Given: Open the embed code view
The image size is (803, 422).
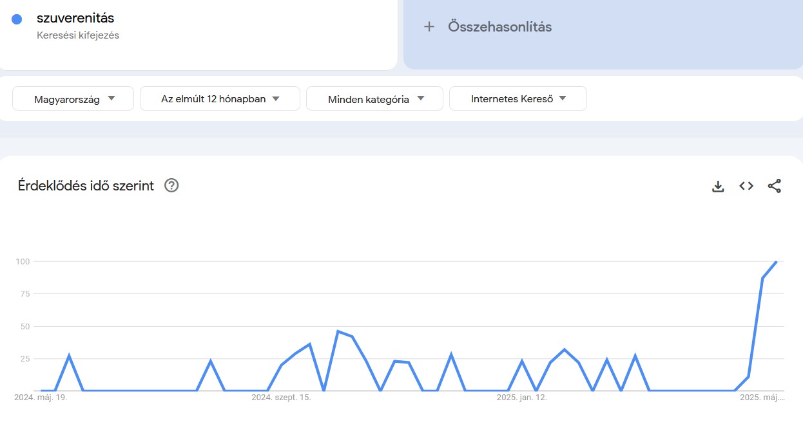Looking at the screenshot, I should [746, 185].
